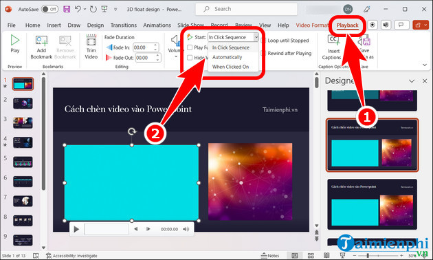Open the File menu
Screen dimensions: 433x260
point(11,25)
